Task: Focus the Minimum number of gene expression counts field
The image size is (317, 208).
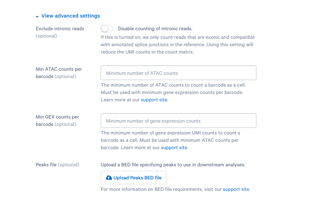Action: (178, 121)
